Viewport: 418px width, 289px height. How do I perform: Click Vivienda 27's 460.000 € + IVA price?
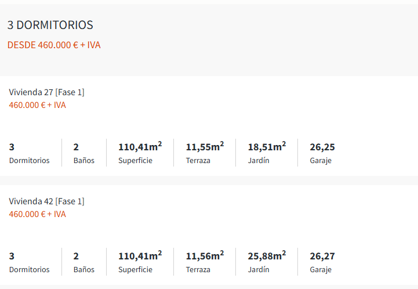point(37,105)
